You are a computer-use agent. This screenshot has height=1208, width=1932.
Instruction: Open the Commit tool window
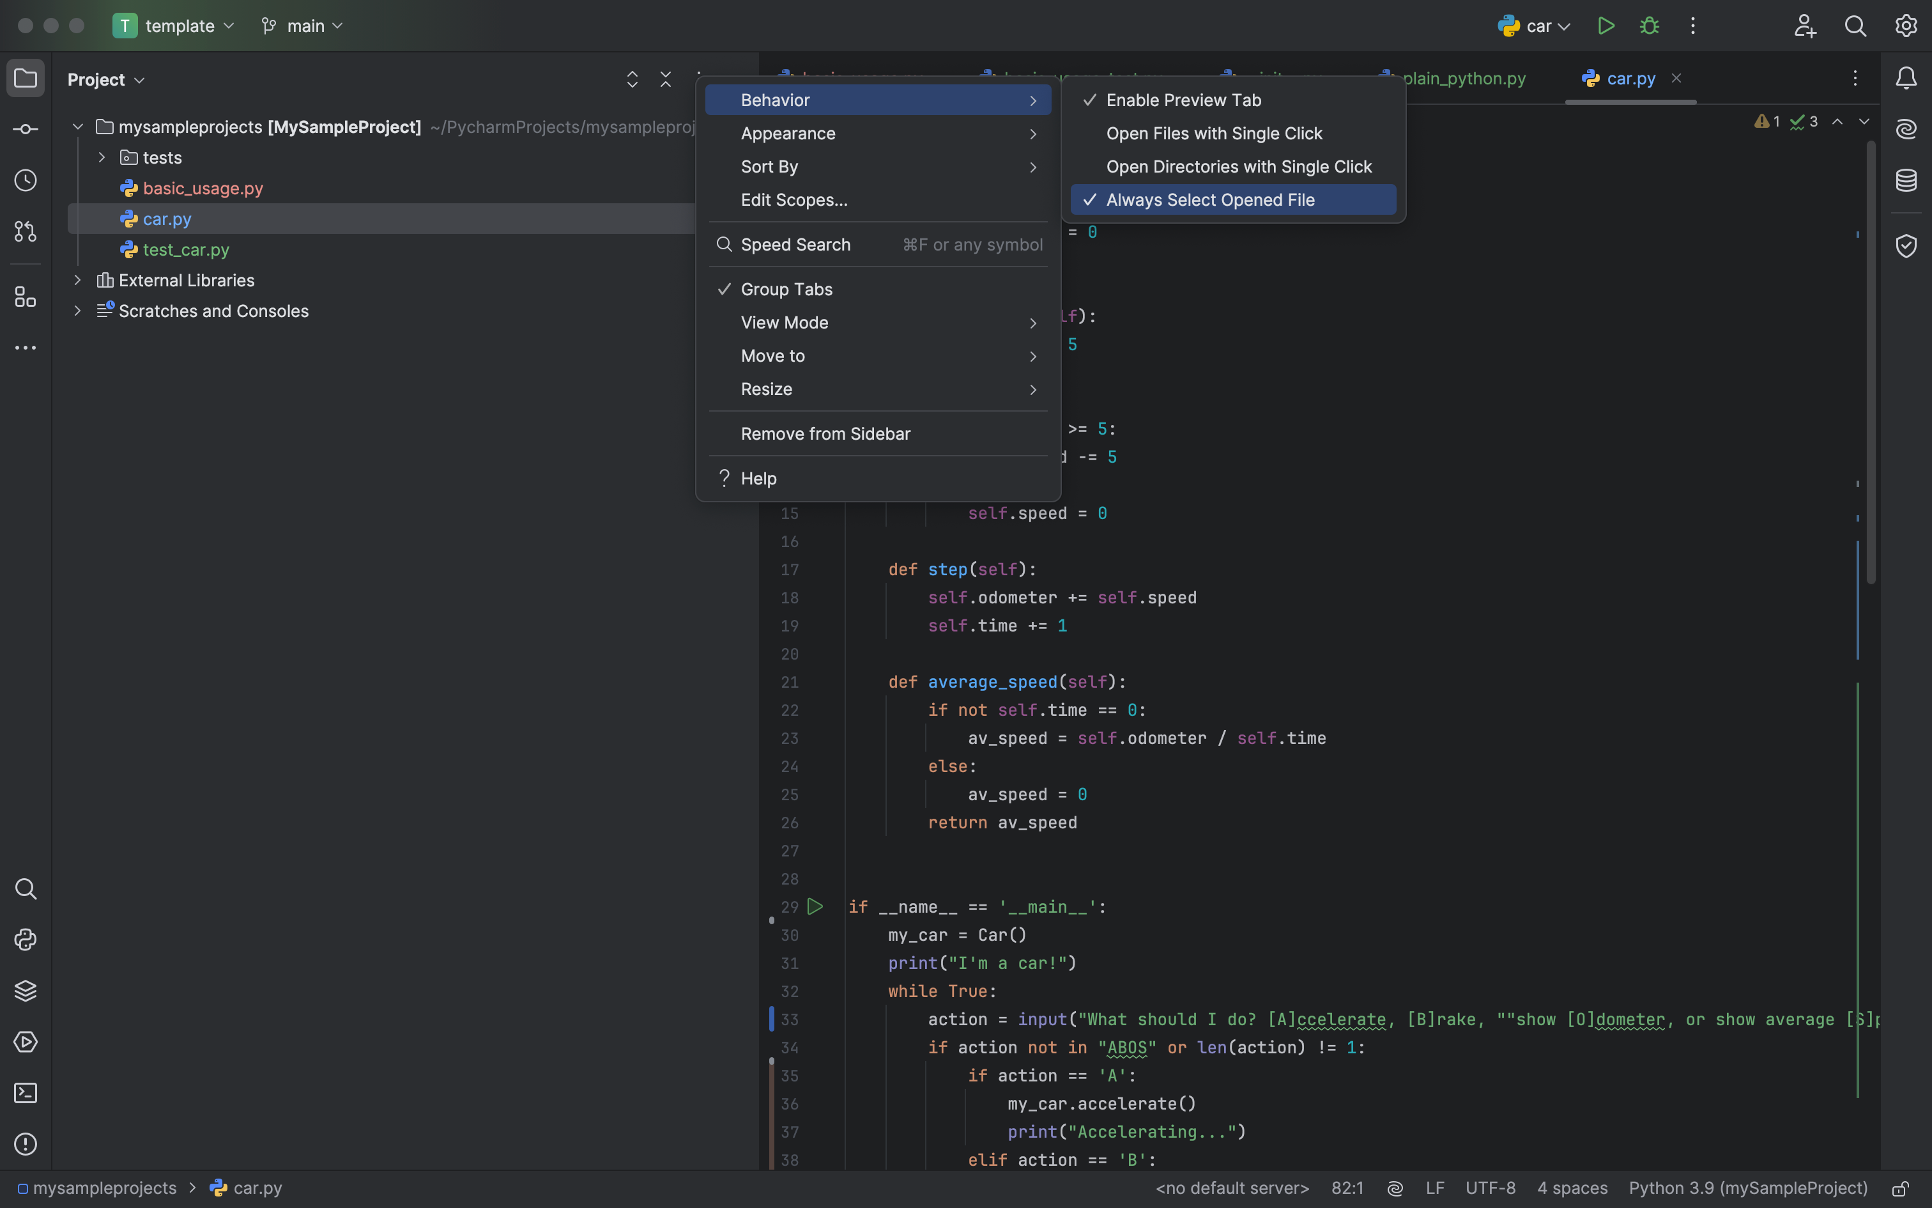pos(26,128)
